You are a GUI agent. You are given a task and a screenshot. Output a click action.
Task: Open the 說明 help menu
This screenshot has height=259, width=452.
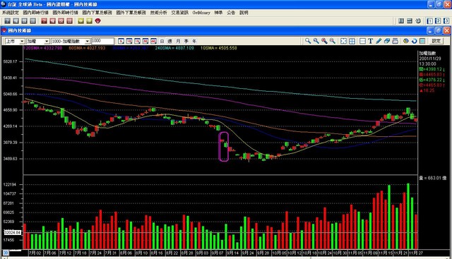click(244, 13)
